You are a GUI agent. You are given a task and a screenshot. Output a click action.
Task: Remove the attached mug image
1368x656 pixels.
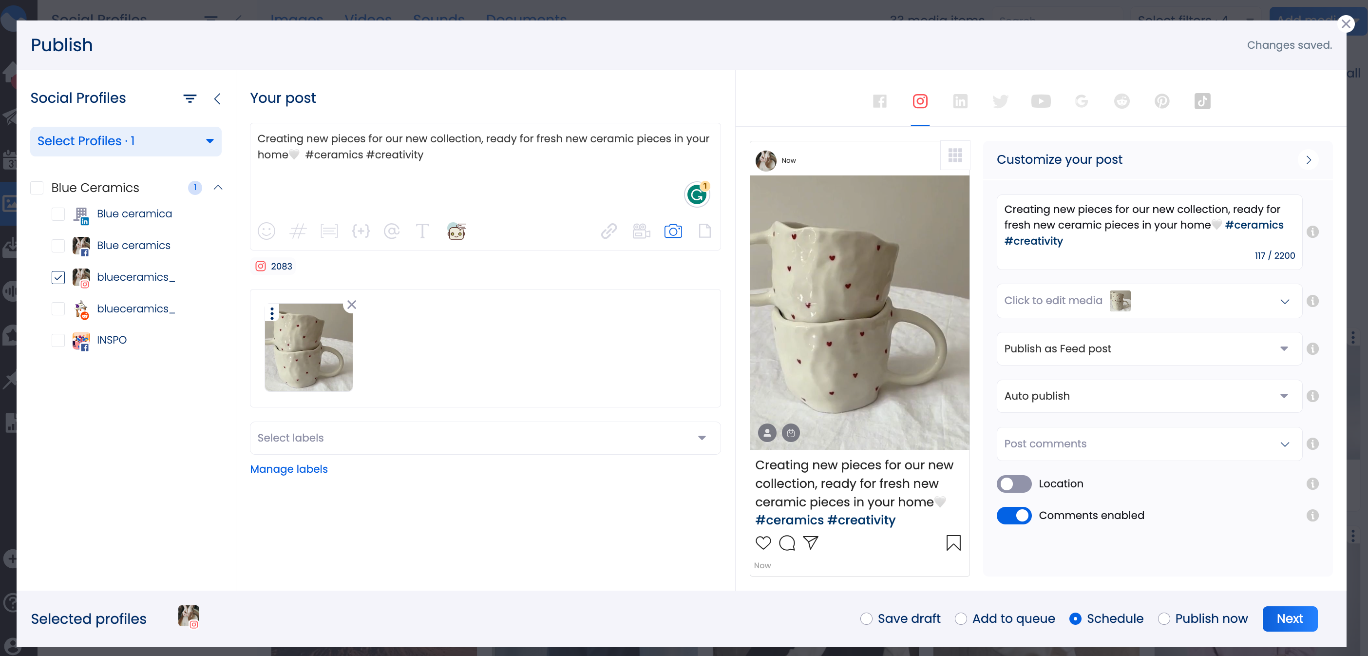(x=352, y=305)
